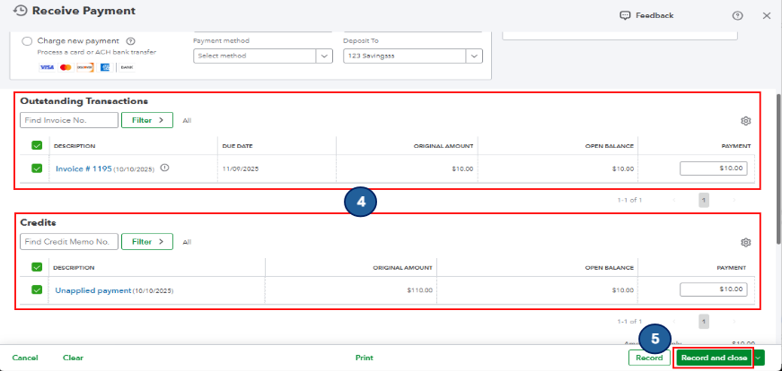Expand the Record and close arrow menu
Image resolution: width=782 pixels, height=371 pixels.
[759, 358]
